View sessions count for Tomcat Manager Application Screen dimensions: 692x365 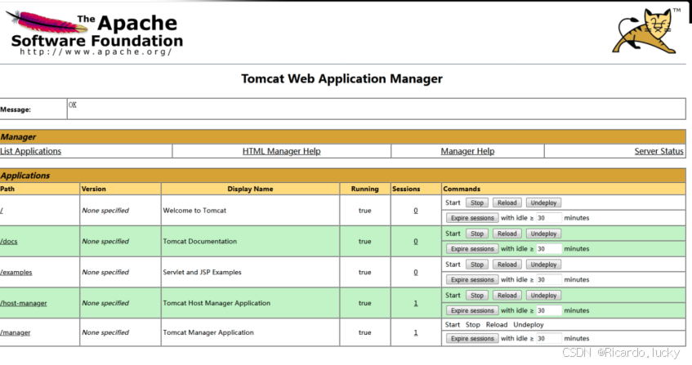[416, 333]
